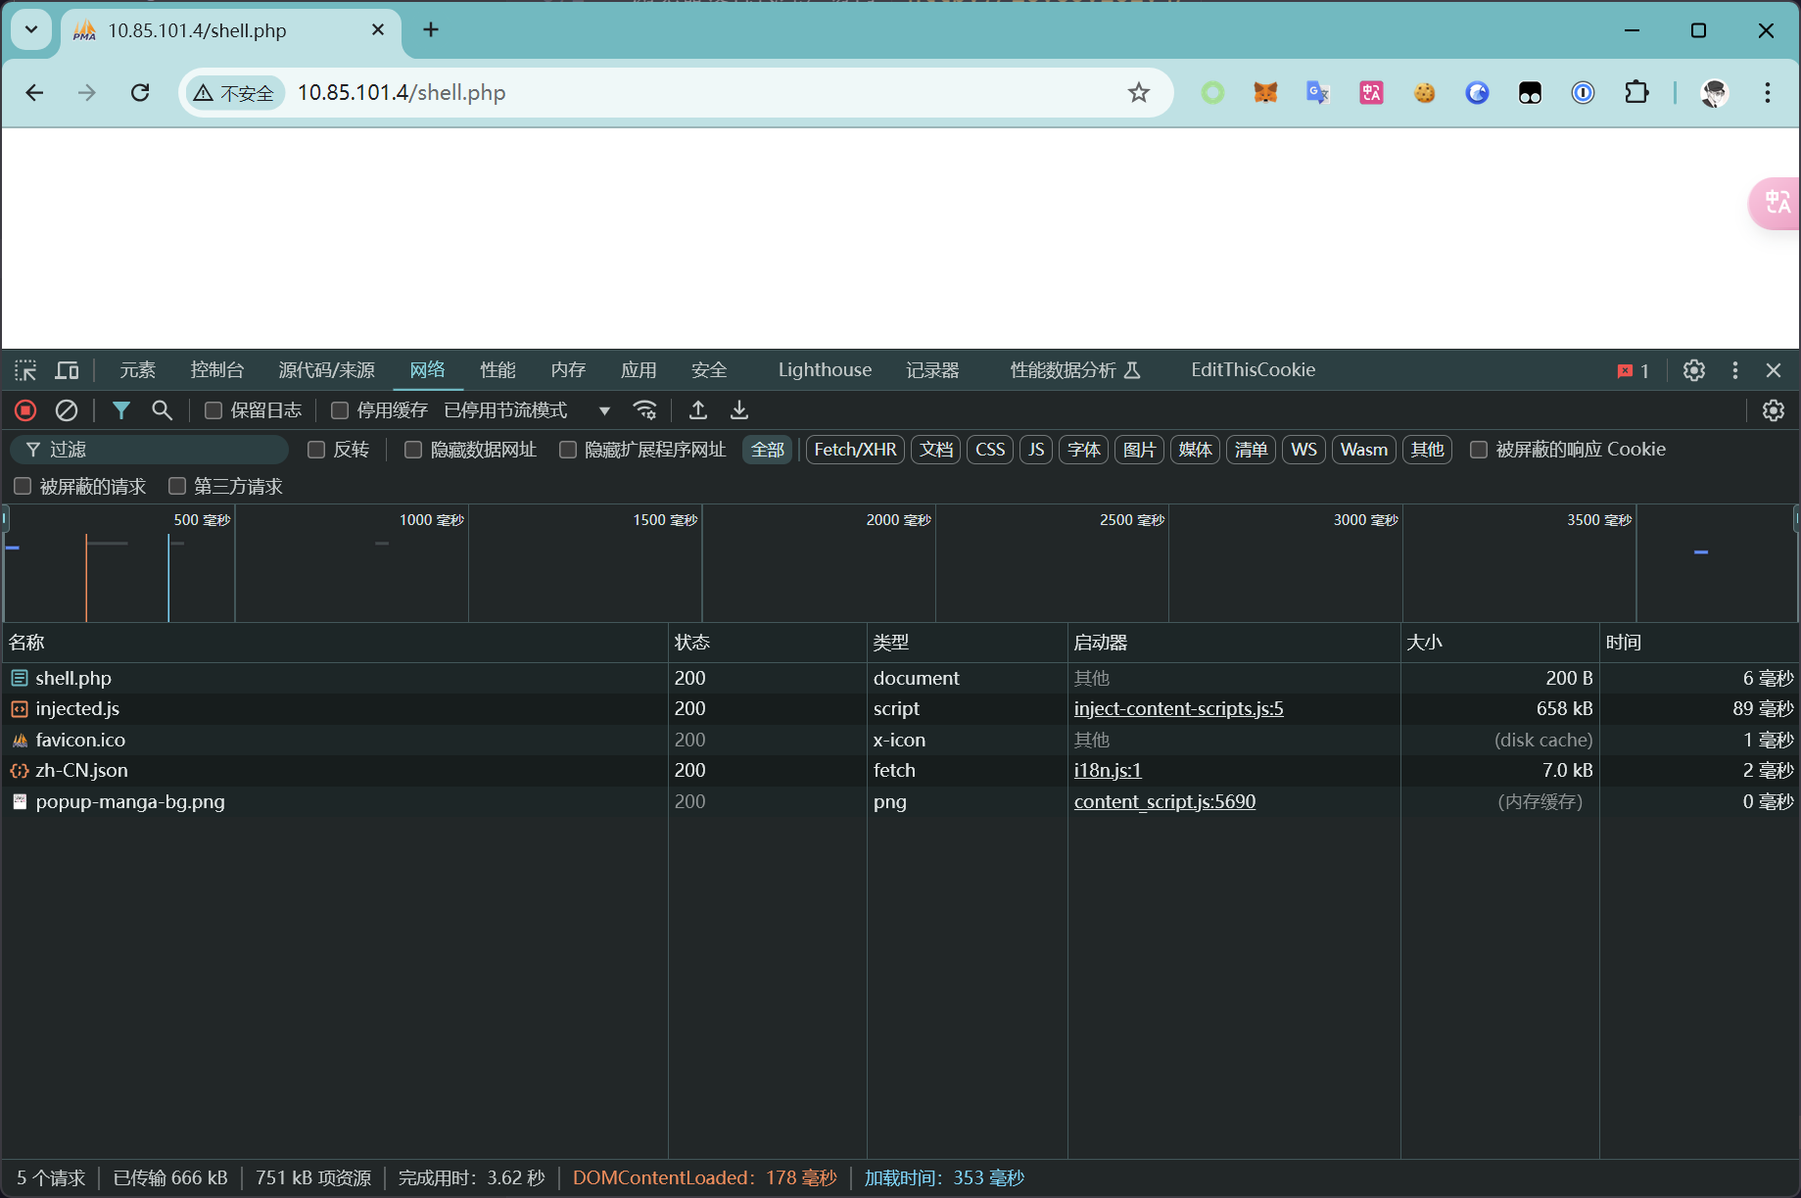Filter by Fetch/XHR requests
The width and height of the screenshot is (1801, 1198).
pos(855,450)
